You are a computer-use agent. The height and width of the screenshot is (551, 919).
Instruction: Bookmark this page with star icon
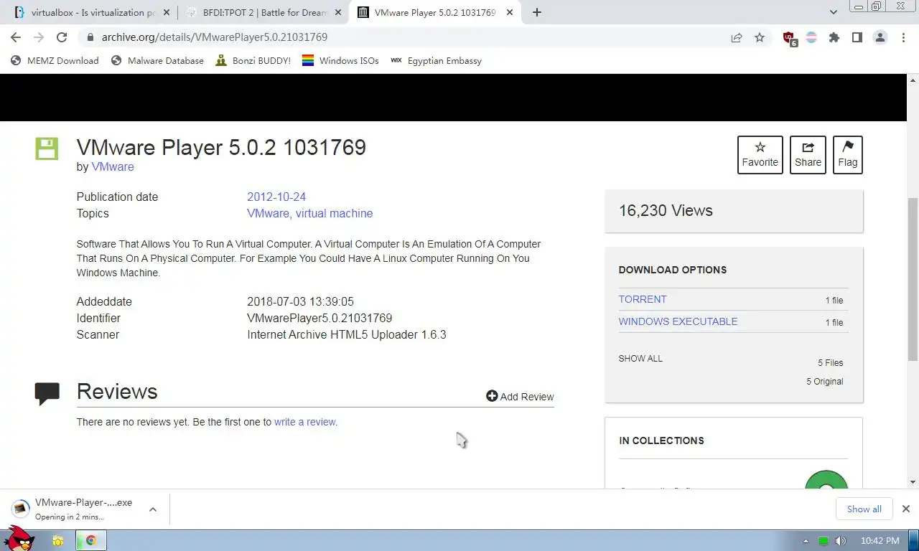point(760,37)
